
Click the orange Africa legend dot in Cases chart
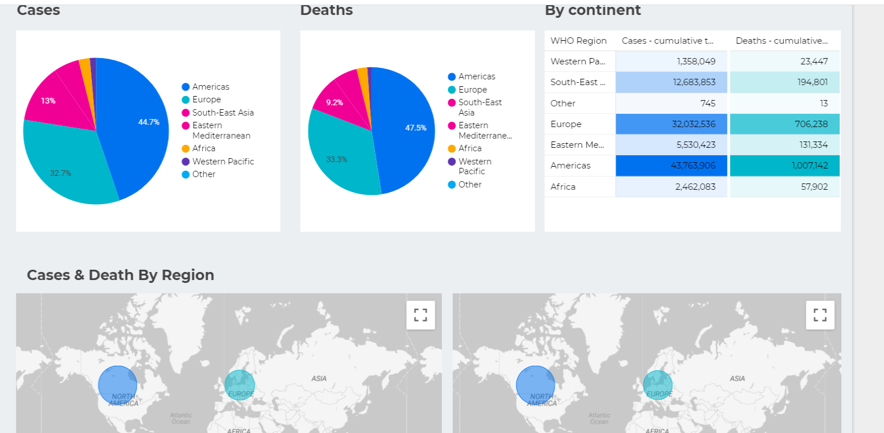tap(184, 148)
